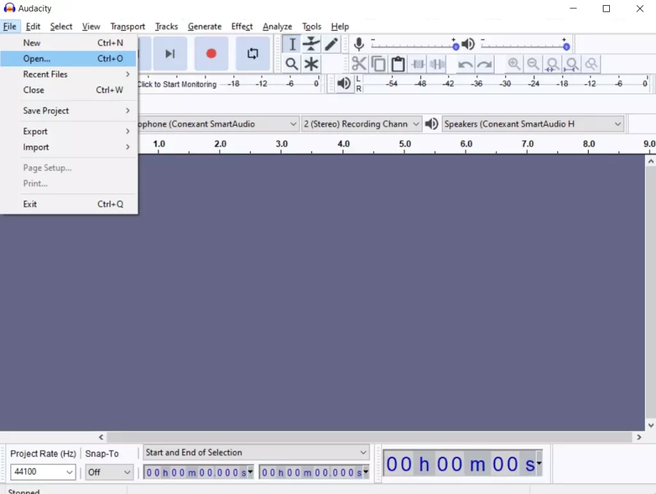Open the Transport menu

pyautogui.click(x=127, y=26)
